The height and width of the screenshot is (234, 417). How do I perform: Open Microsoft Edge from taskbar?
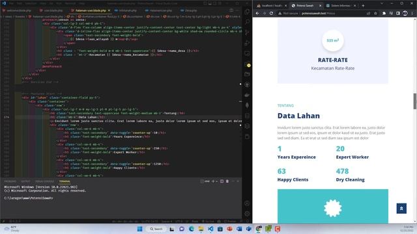(x=191, y=229)
